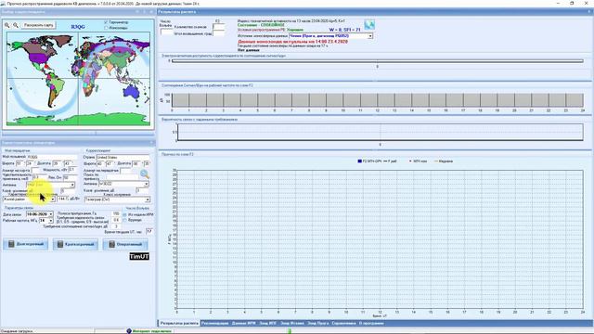
Task: Open my transmitter antenna dropdown
Action: pos(72,185)
